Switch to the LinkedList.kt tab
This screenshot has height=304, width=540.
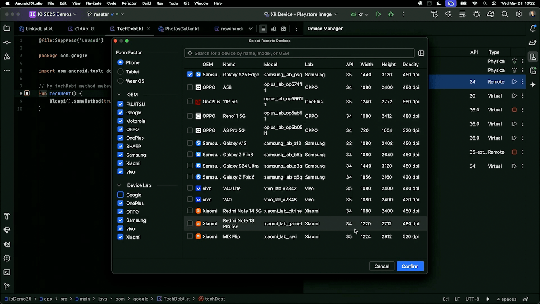pyautogui.click(x=36, y=29)
